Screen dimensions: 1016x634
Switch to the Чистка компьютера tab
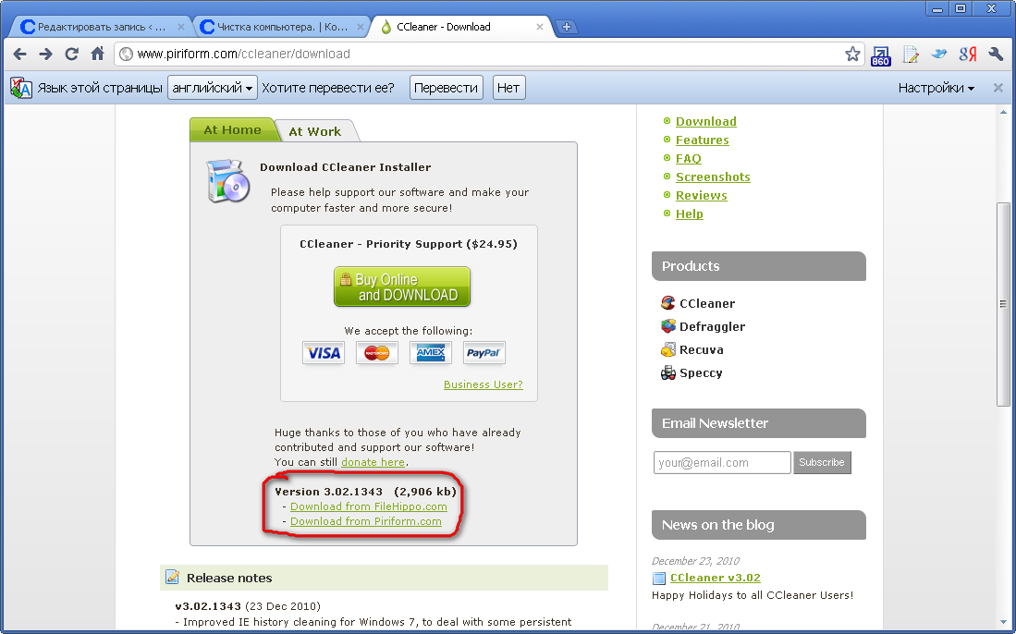(x=282, y=27)
